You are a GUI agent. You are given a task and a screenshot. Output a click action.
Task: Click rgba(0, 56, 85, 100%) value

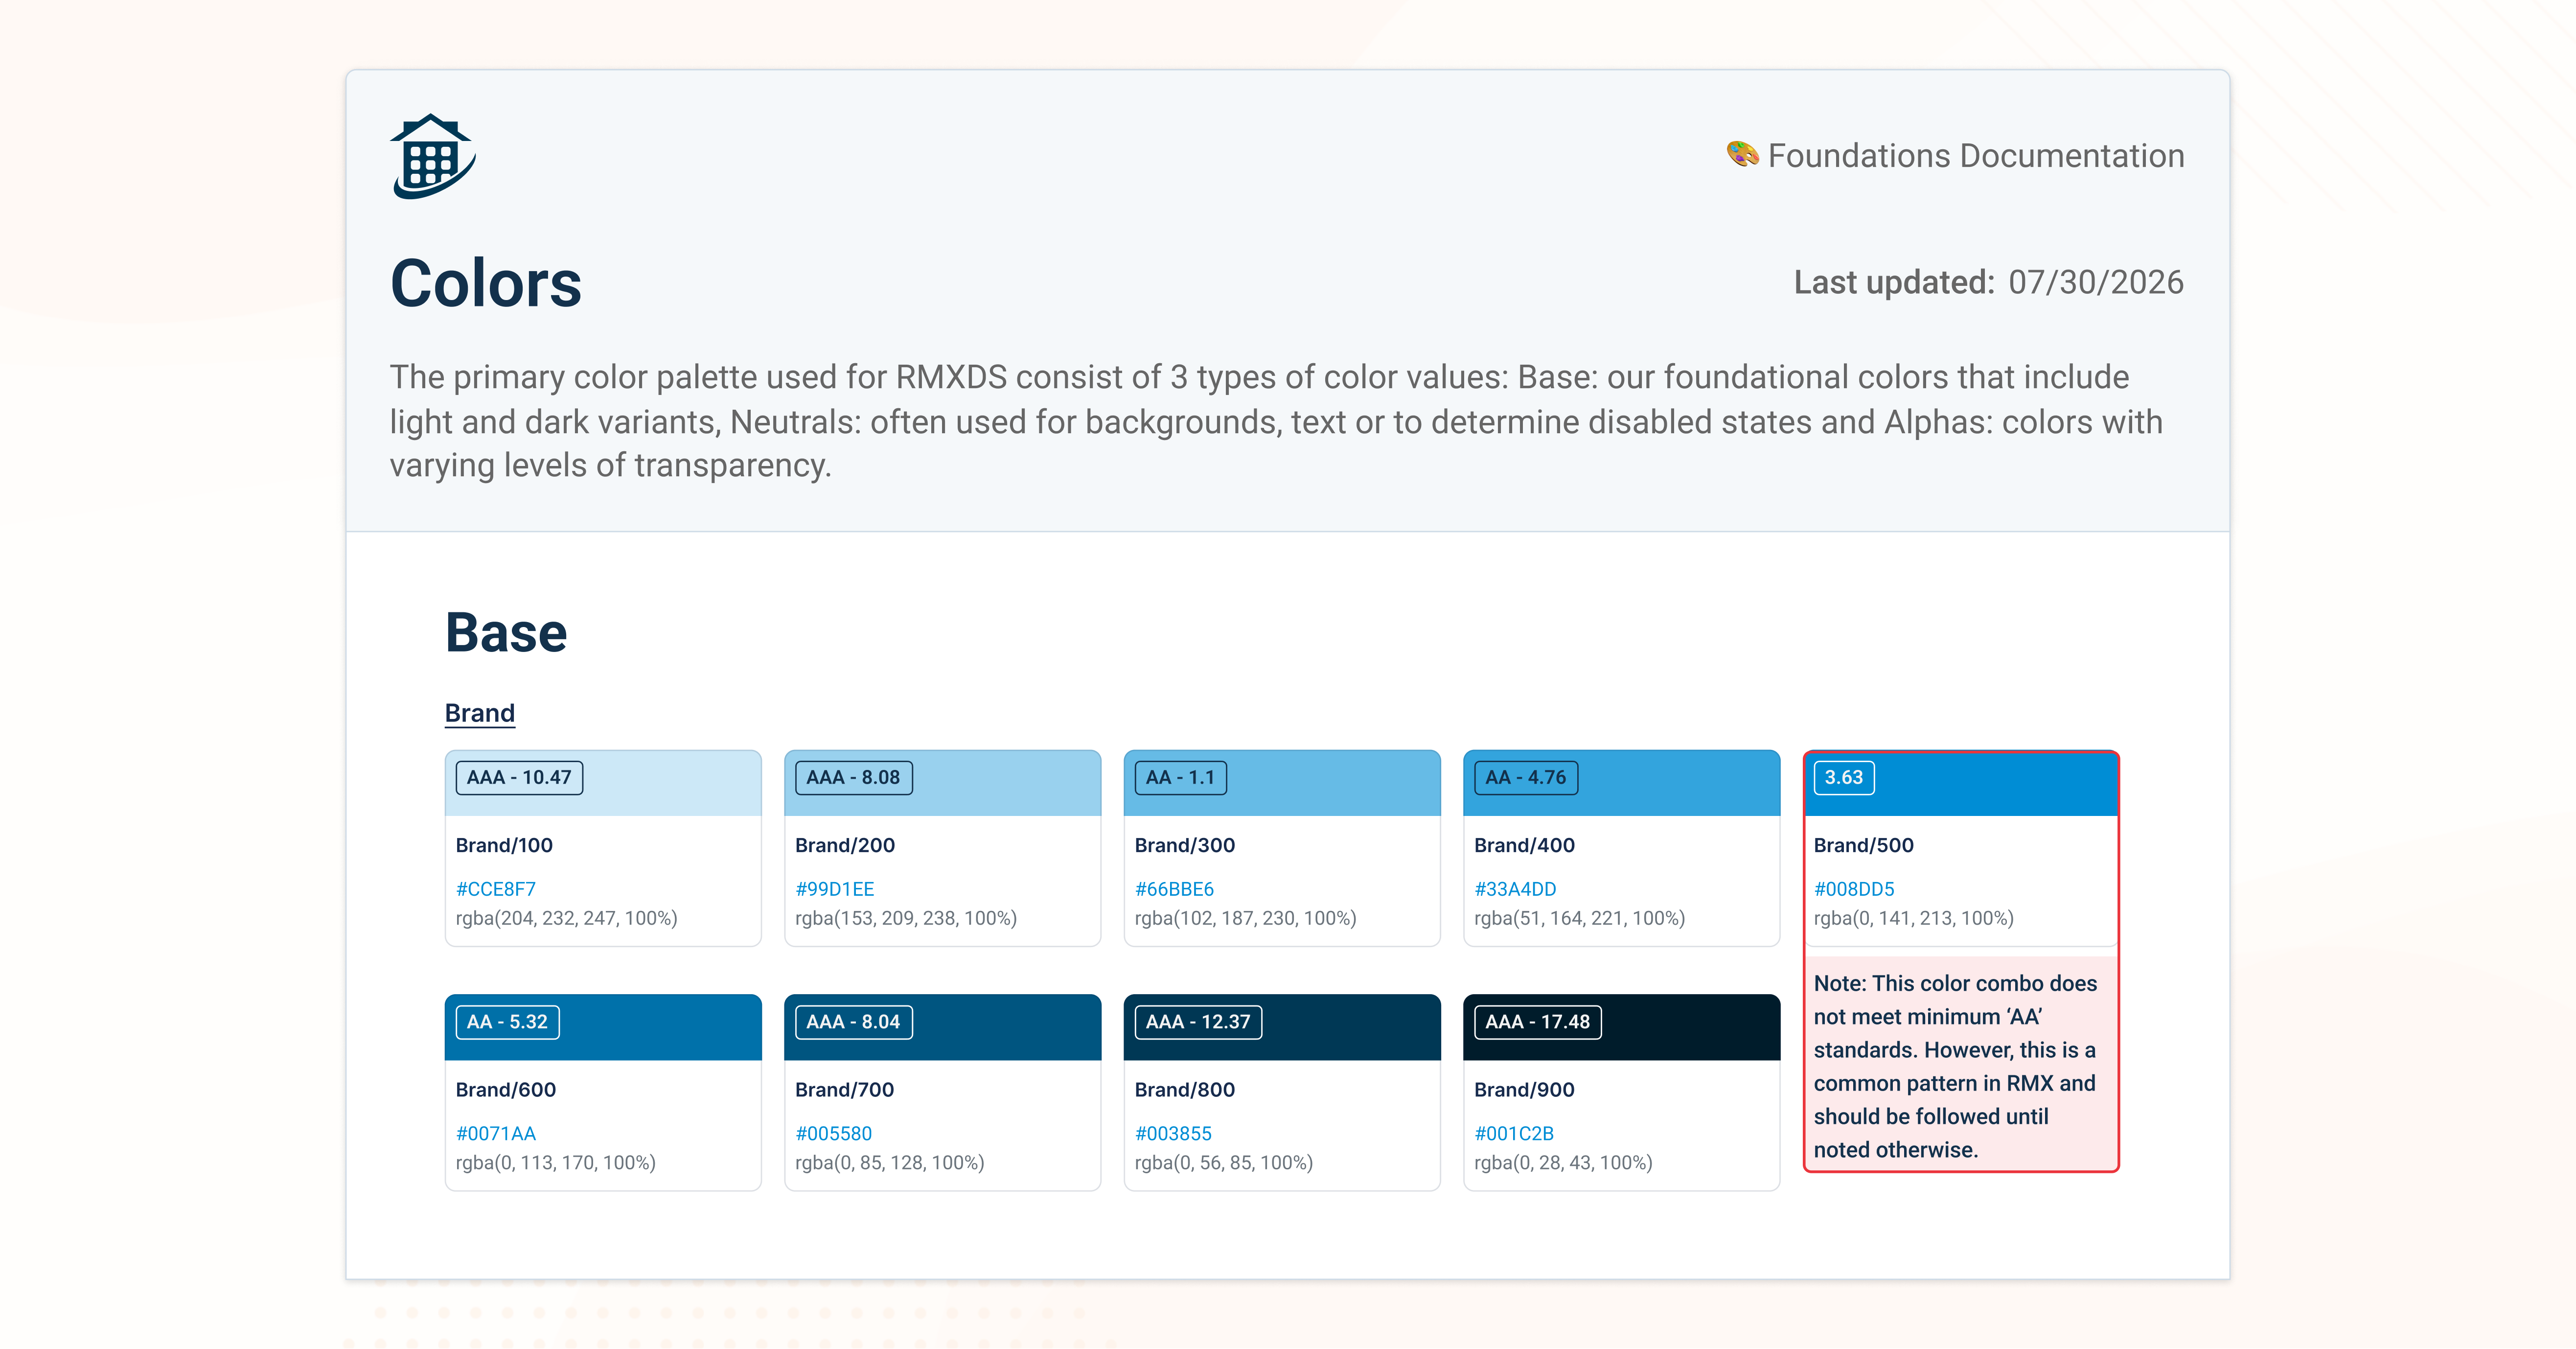(x=1224, y=1162)
